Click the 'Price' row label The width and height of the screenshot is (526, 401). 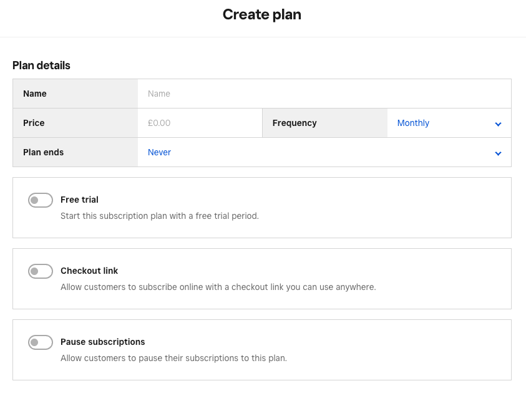coord(34,123)
